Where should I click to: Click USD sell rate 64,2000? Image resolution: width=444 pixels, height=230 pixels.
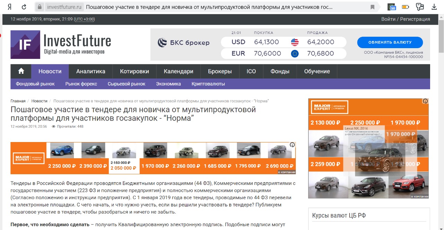tap(321, 42)
